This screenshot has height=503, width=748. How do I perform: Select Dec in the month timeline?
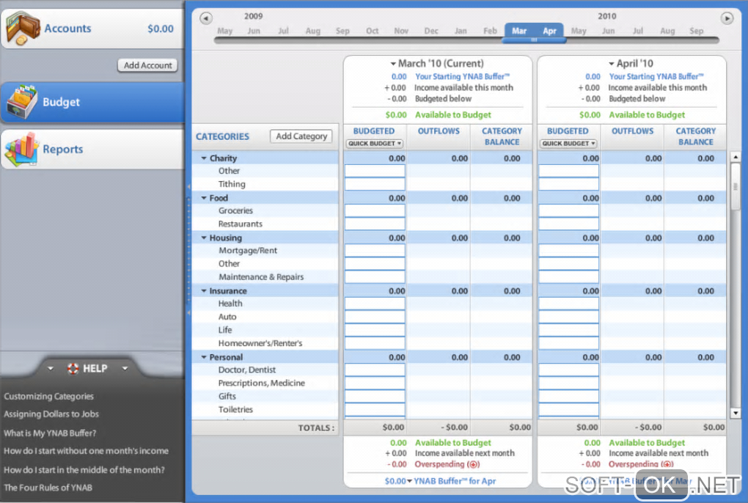431,31
